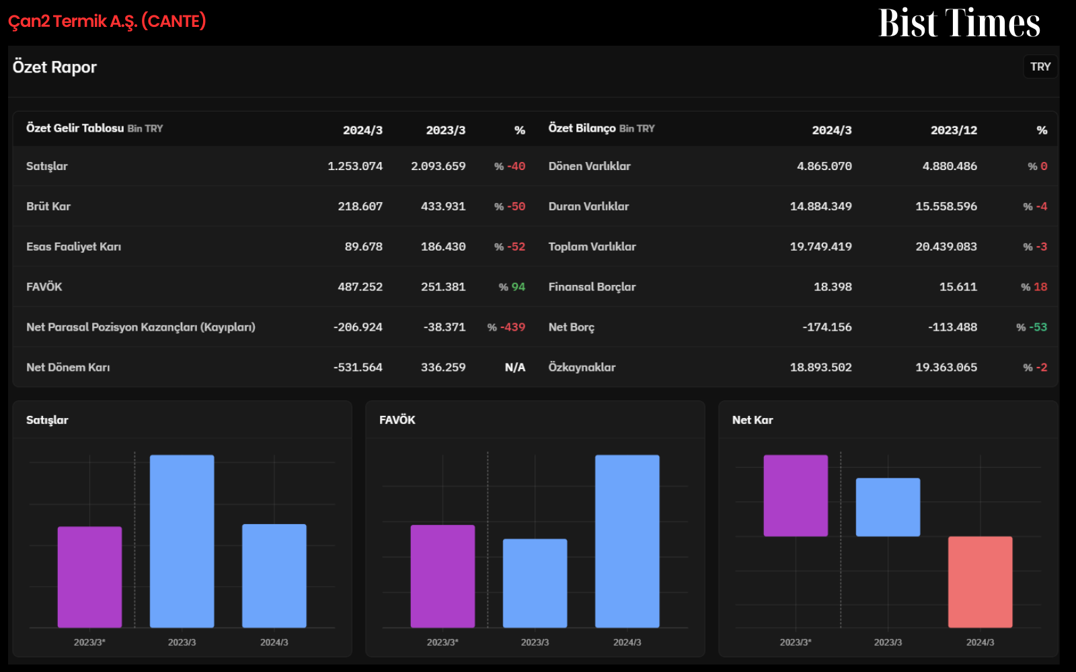Click the Net Borç row label
The height and width of the screenshot is (672, 1076).
pyautogui.click(x=572, y=327)
